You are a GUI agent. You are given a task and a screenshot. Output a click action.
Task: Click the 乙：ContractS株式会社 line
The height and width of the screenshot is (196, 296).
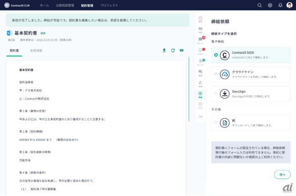tap(34, 99)
